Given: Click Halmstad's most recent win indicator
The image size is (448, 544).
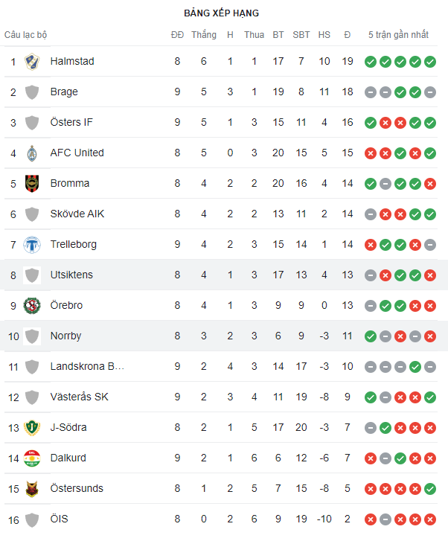Looking at the screenshot, I should pos(429,62).
